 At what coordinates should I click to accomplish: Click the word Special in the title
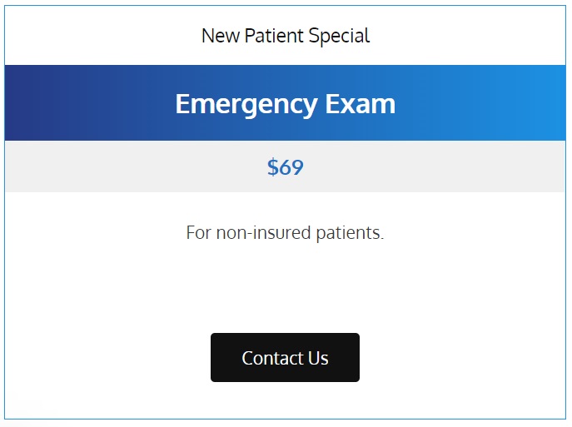[x=339, y=37]
